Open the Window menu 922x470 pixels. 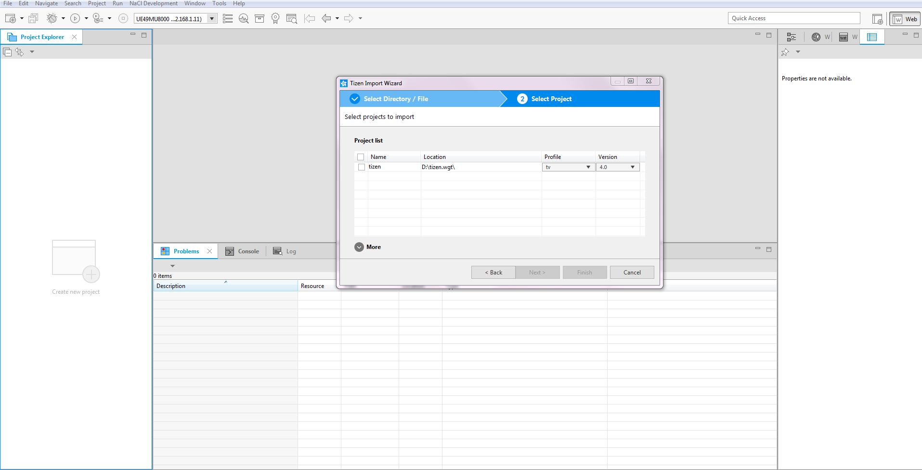pos(195,3)
